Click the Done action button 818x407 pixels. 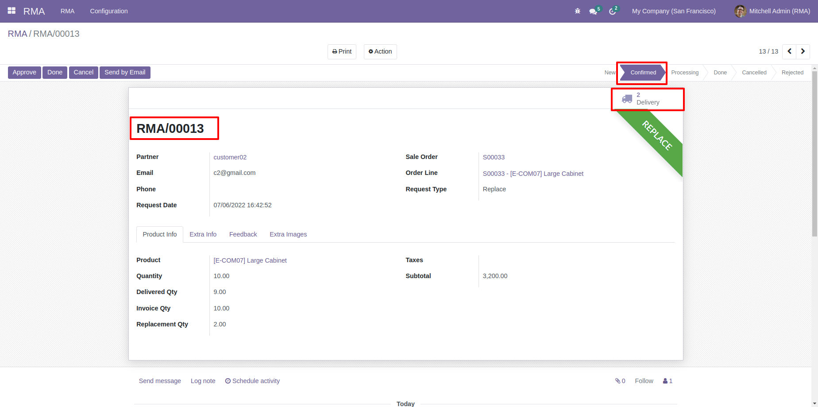(55, 73)
